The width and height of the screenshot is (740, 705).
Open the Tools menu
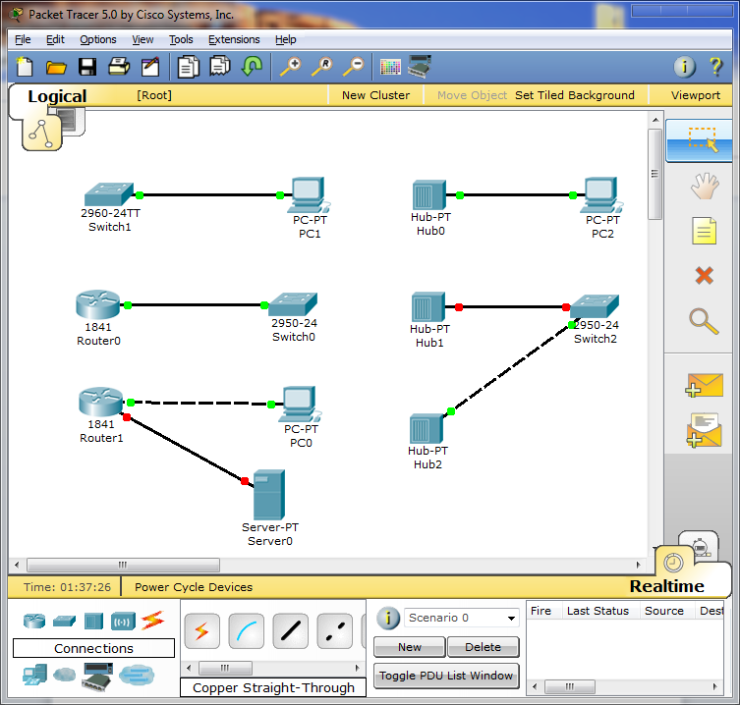tap(181, 39)
